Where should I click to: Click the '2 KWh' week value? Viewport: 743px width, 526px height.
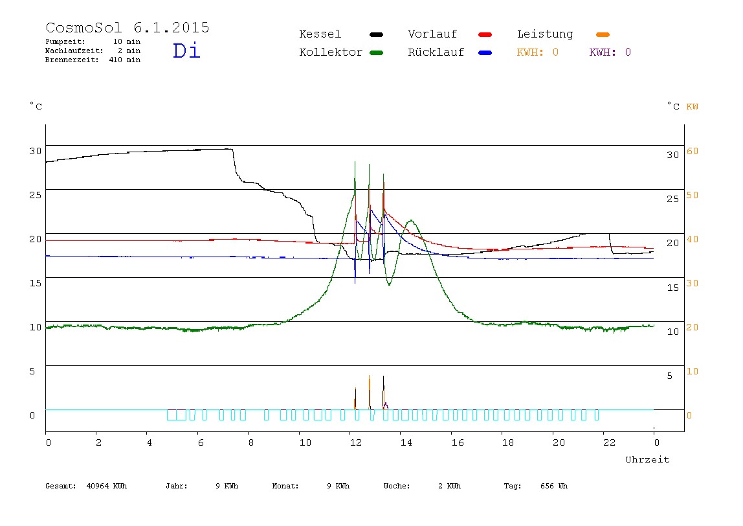coord(450,486)
